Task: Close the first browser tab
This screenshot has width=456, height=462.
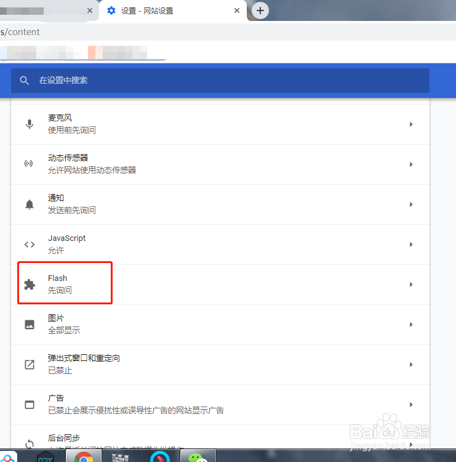Action: (x=90, y=10)
